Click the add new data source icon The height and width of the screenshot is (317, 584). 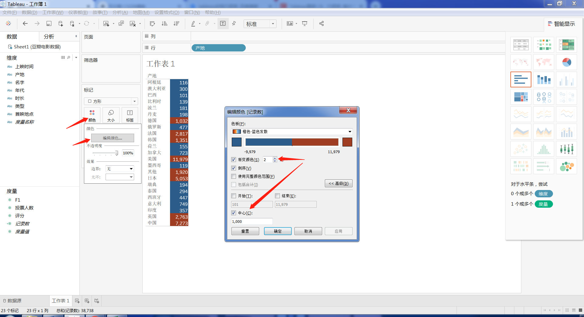[x=61, y=23]
